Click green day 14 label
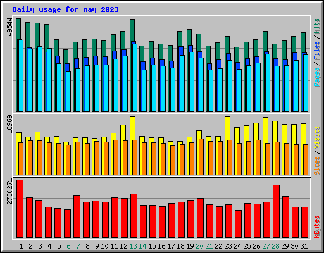Image resolution: width=324 pixels, height=253 pixels. click(142, 246)
